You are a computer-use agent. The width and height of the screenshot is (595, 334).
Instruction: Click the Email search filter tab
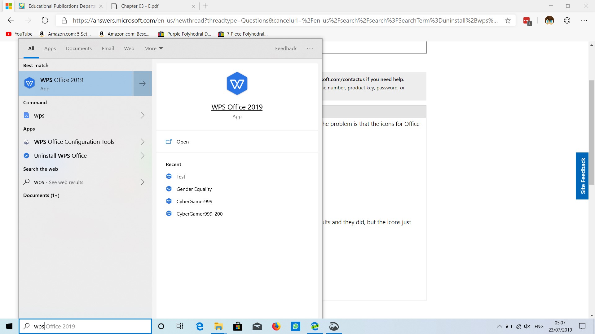point(108,48)
